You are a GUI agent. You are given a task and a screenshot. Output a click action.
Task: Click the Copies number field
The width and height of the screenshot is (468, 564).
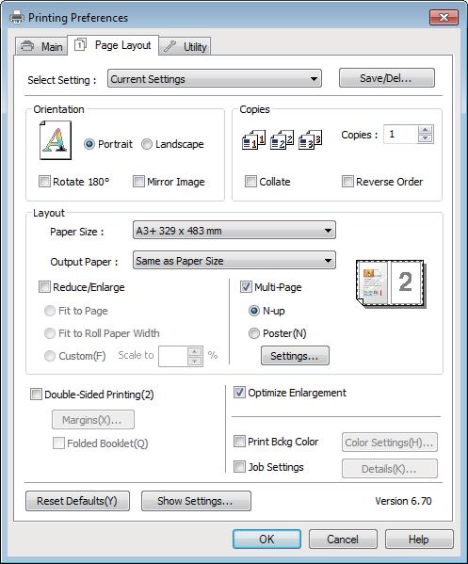coord(401,135)
